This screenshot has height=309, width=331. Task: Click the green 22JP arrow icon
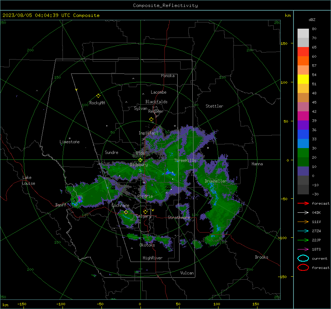303,240
